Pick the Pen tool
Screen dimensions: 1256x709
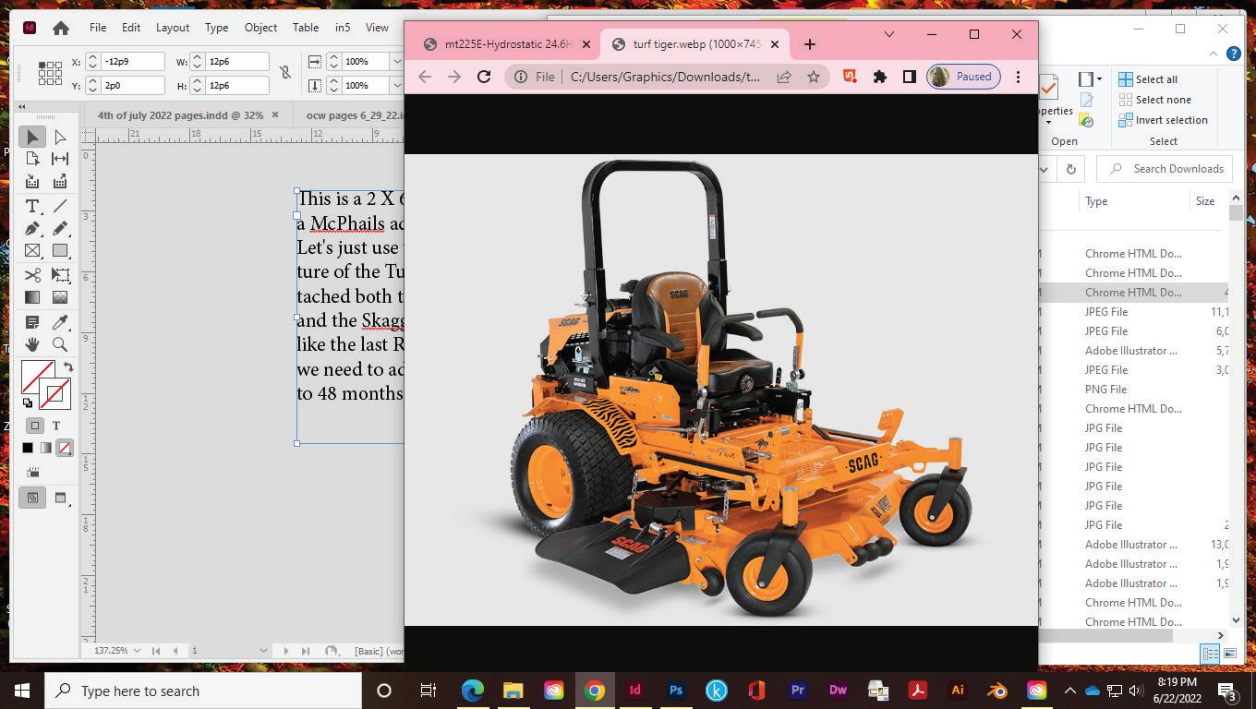[32, 228]
